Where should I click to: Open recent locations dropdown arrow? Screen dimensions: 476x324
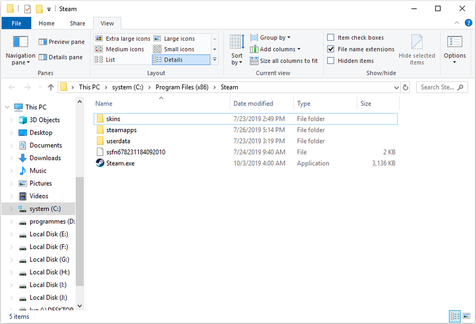pyautogui.click(x=39, y=88)
